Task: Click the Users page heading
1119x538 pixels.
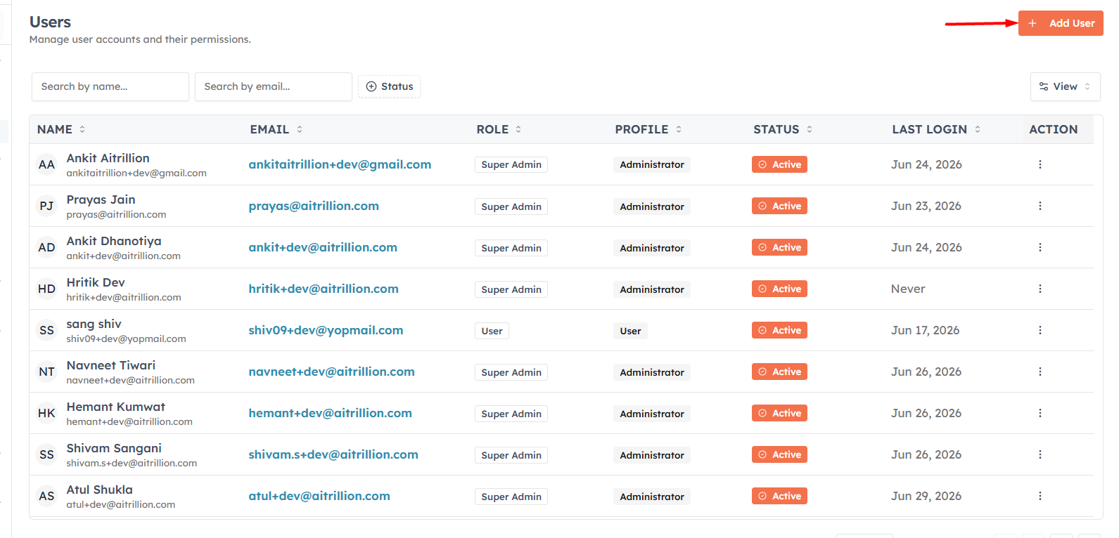Action: point(50,22)
